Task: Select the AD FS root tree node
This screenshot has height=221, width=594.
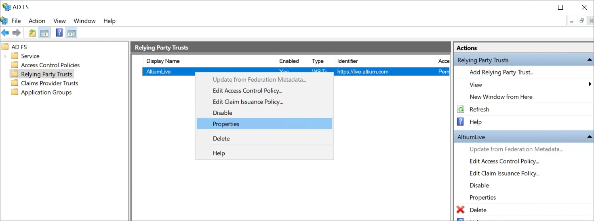Action: [19, 47]
